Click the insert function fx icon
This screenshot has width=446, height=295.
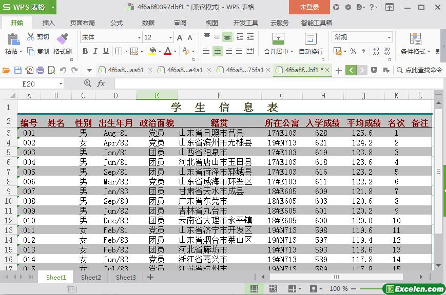tap(101, 83)
